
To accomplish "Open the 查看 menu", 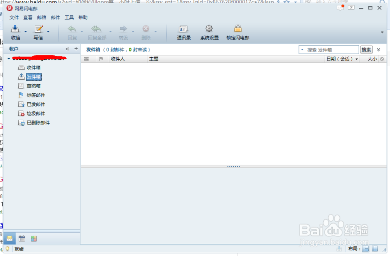I will click(x=28, y=18).
